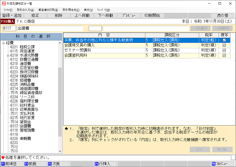This screenshot has width=236, height=167.
Task: Open the 取引問合せ(C) menu
Action: coord(71,10)
